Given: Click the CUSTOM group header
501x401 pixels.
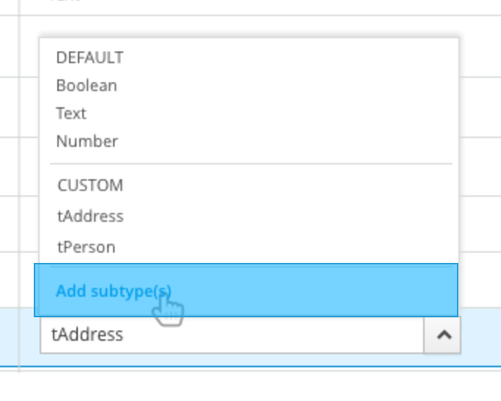Looking at the screenshot, I should (90, 185).
